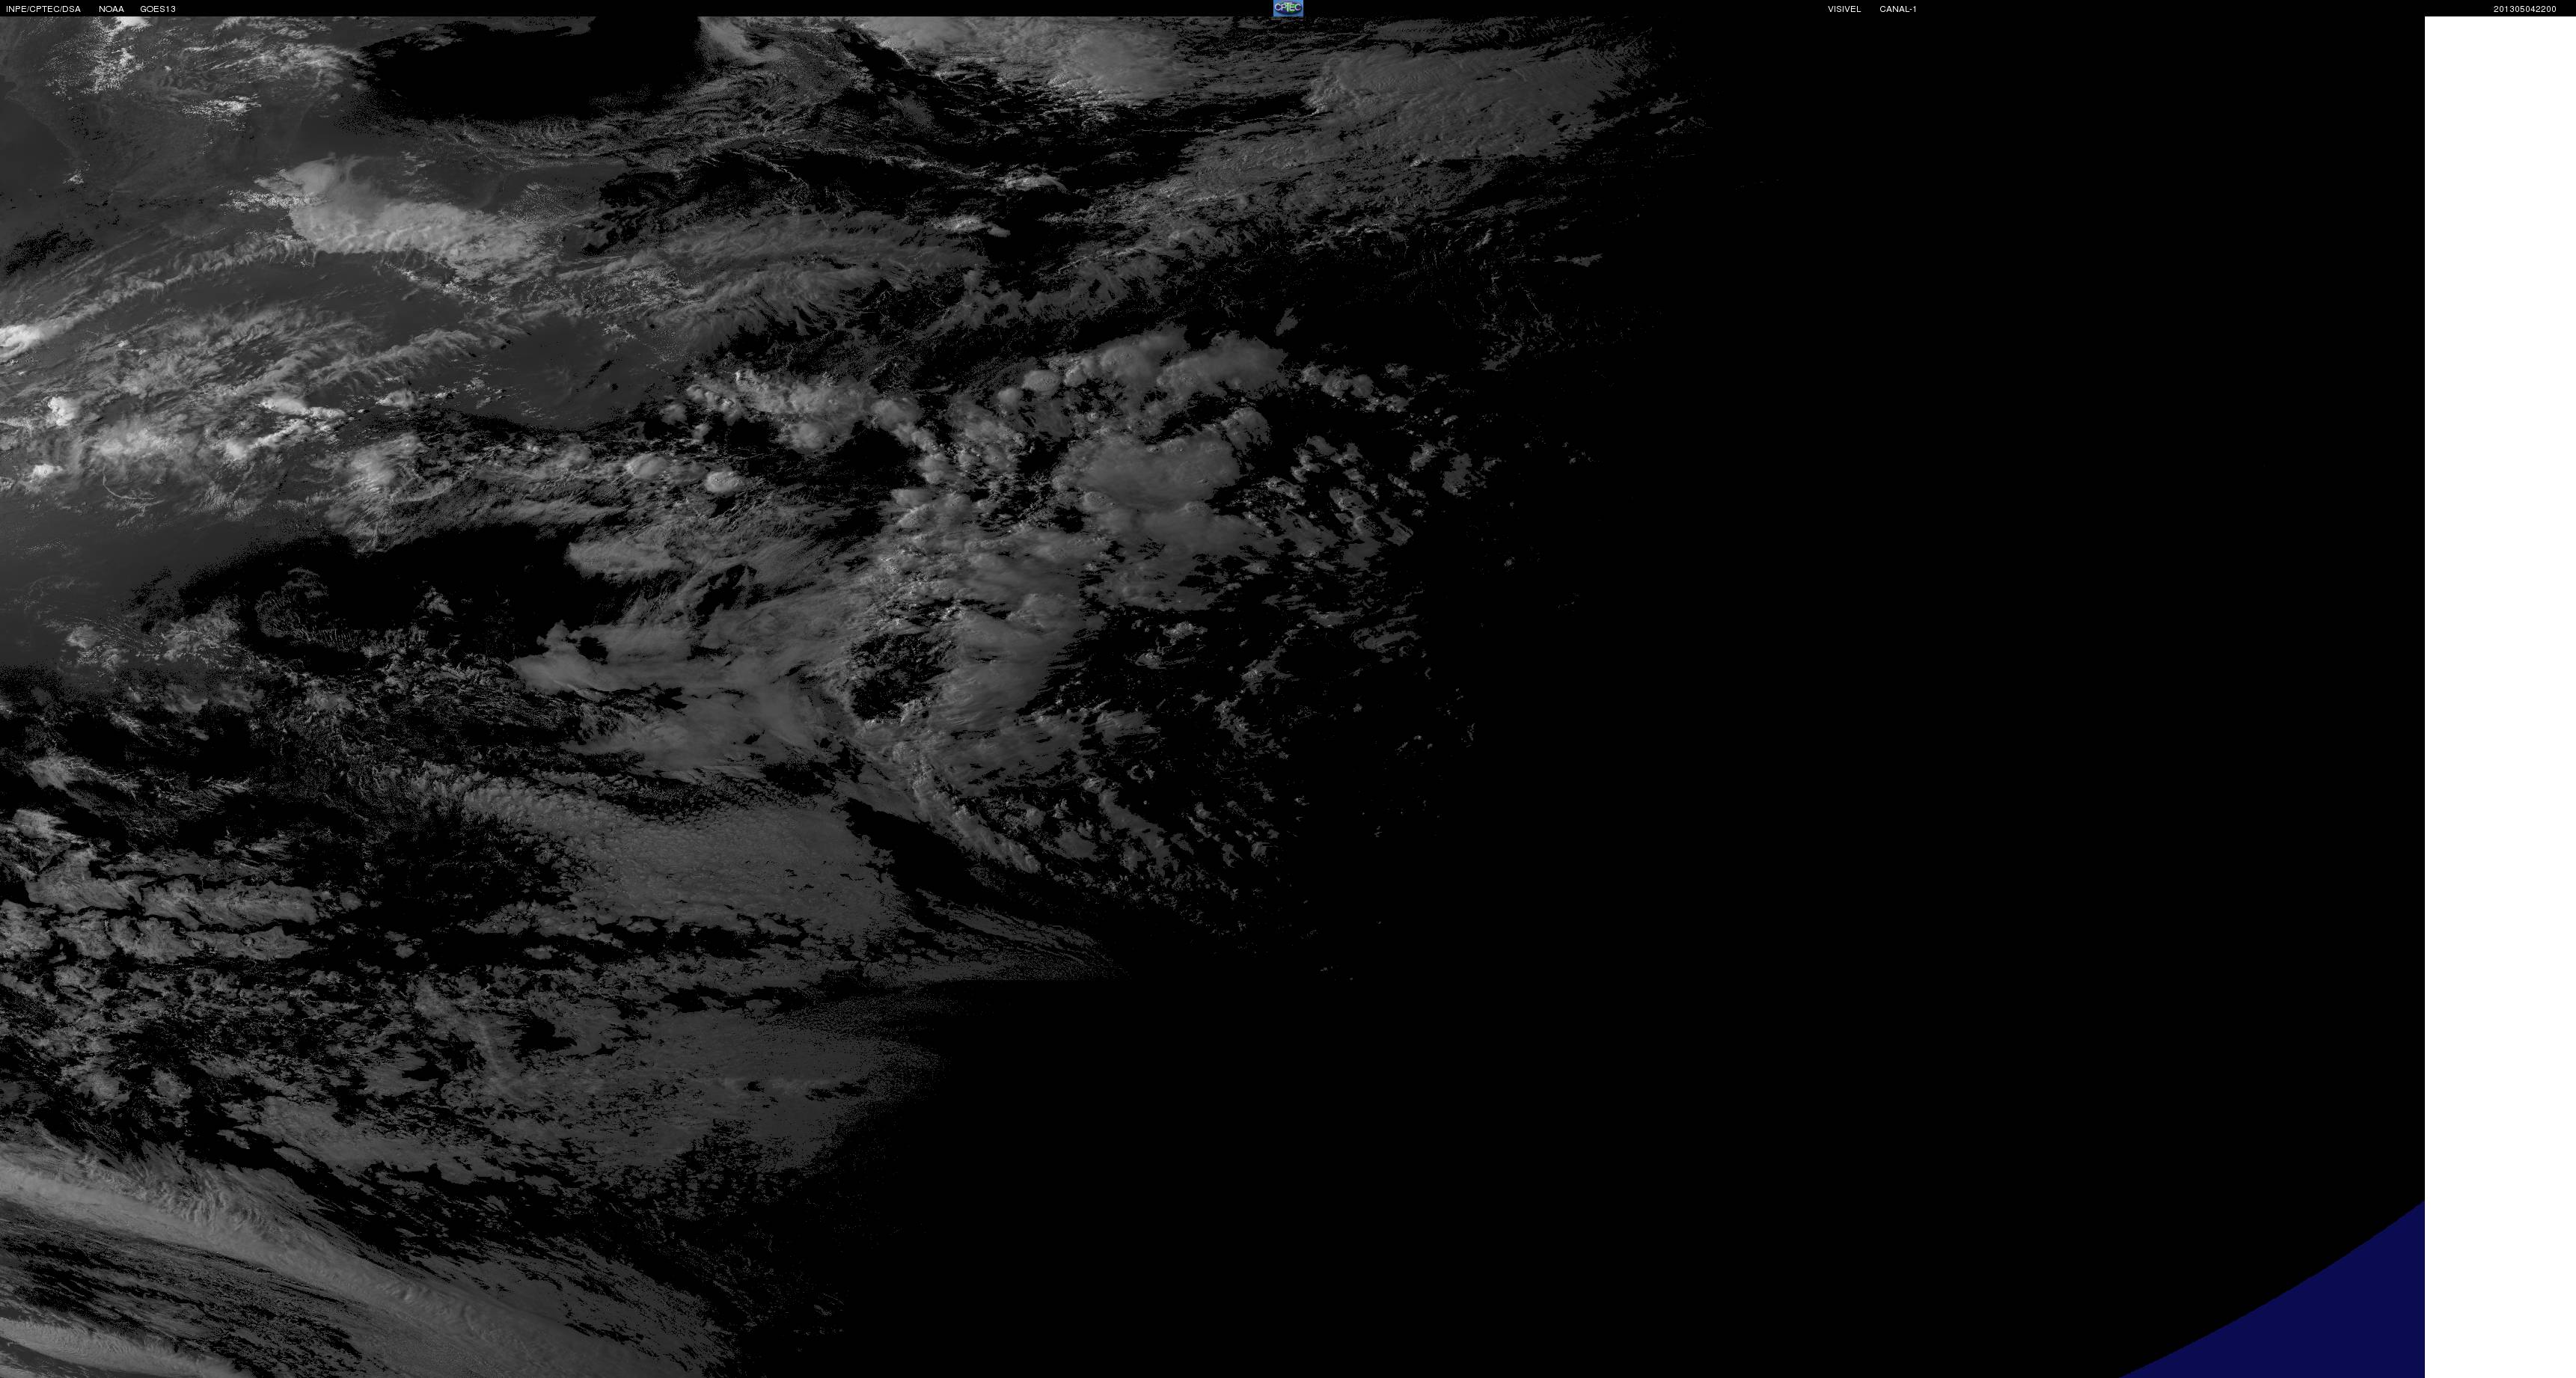
Task: Click the black header bar's empty area
Action: coord(700,8)
